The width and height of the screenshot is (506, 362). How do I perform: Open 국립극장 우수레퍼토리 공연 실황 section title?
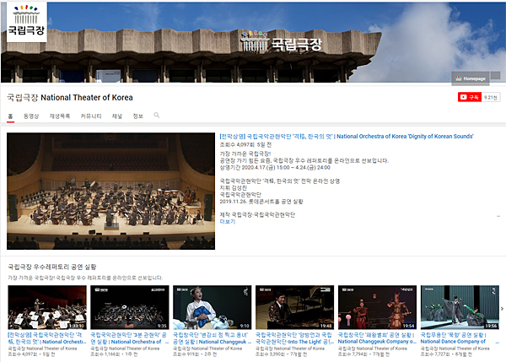(52, 267)
